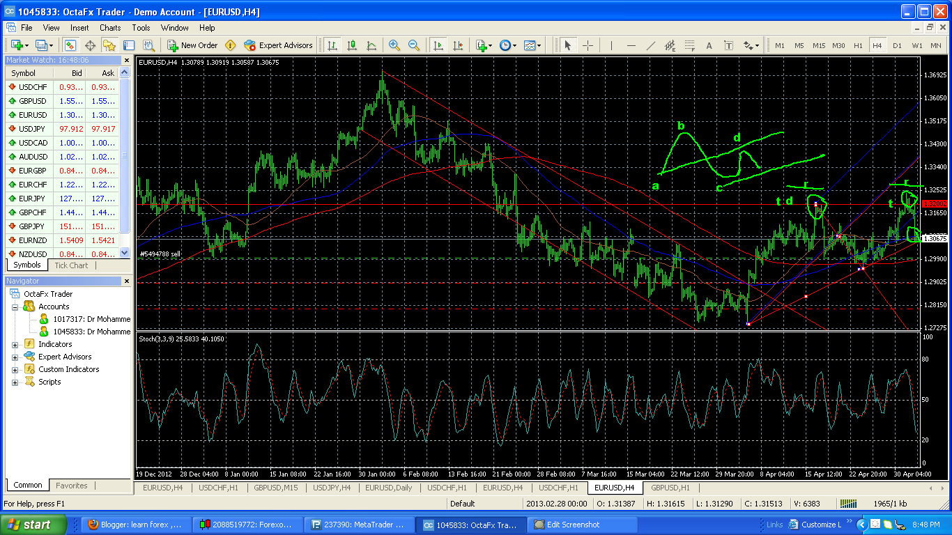This screenshot has height=535, width=952.
Task: Open the Terminal panel icon
Action: (x=129, y=45)
